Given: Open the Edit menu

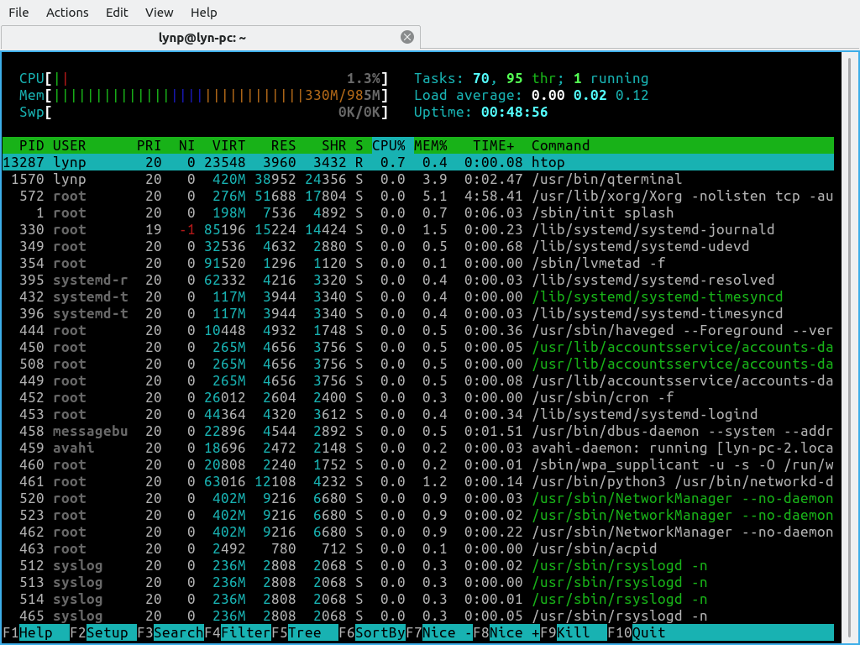Looking at the screenshot, I should coord(117,13).
